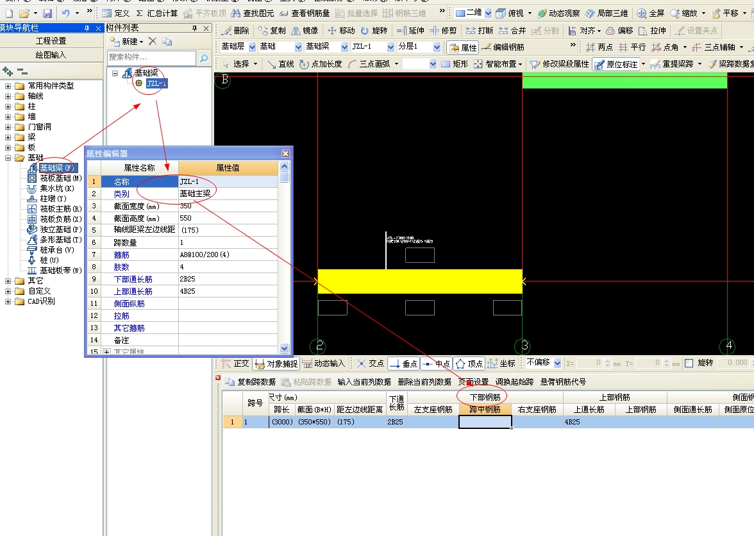Enable the 旋转 checkbox
This screenshot has height=536, width=754.
point(689,363)
